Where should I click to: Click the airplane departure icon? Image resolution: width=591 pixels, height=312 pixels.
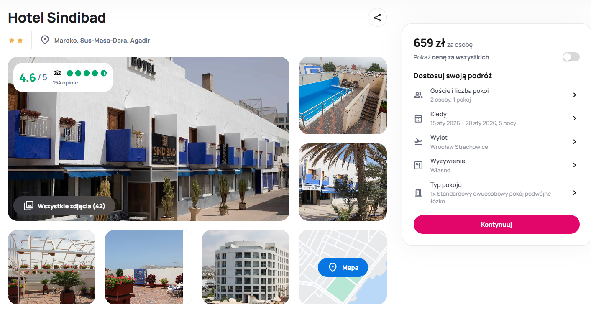(x=418, y=142)
